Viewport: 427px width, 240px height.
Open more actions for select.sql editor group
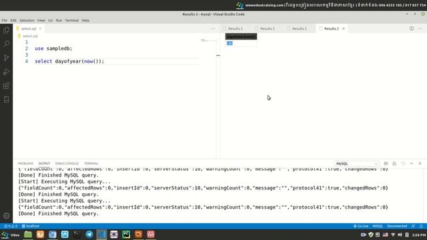[x=213, y=29]
